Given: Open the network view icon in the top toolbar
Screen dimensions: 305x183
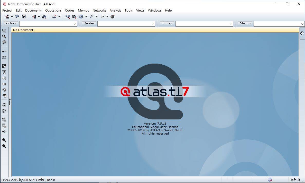Looking at the screenshot, I should click(7, 17).
